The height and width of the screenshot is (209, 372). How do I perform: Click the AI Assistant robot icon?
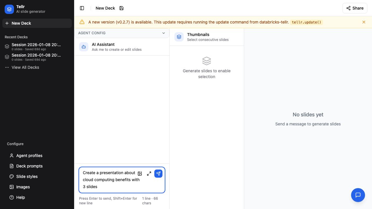[84, 47]
